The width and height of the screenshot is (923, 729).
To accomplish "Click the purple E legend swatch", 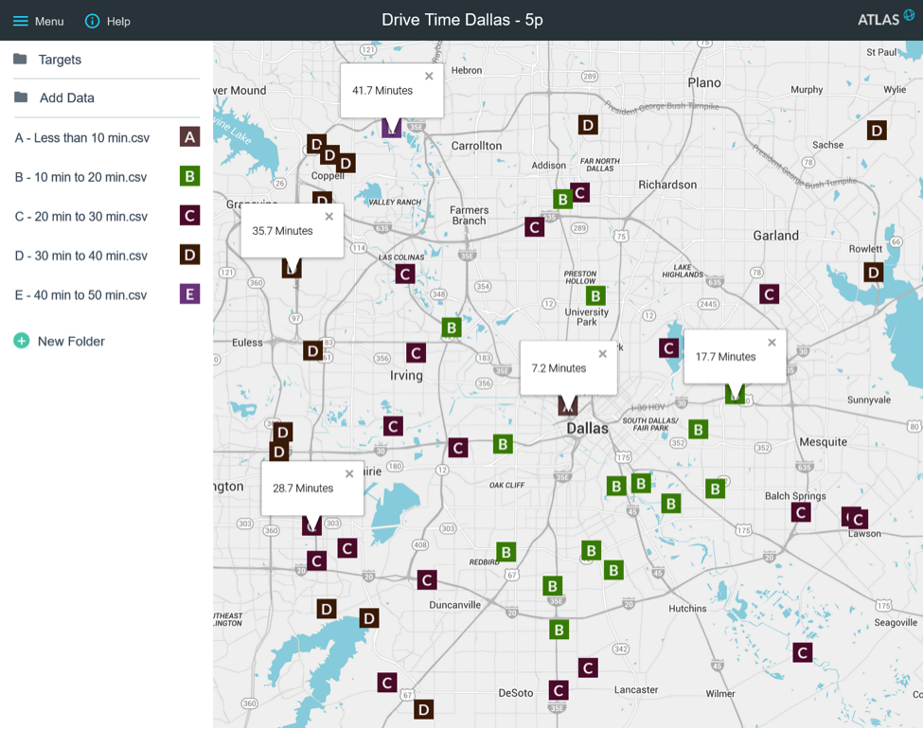I will (x=189, y=293).
